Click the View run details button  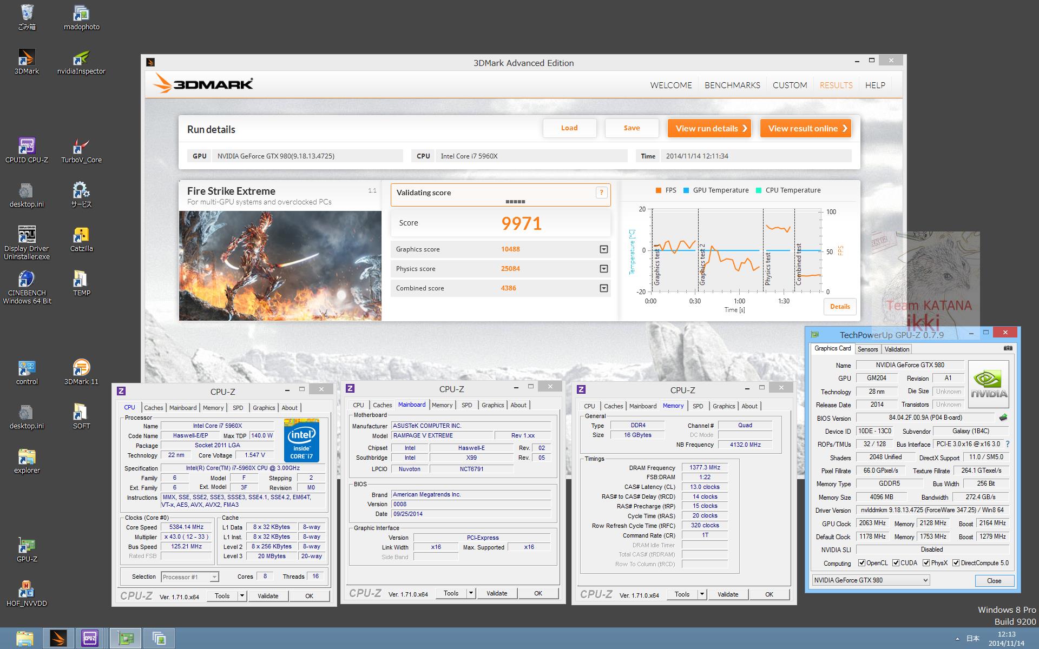click(x=709, y=128)
